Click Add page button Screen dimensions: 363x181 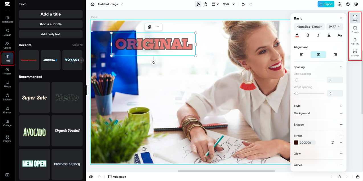117,177
